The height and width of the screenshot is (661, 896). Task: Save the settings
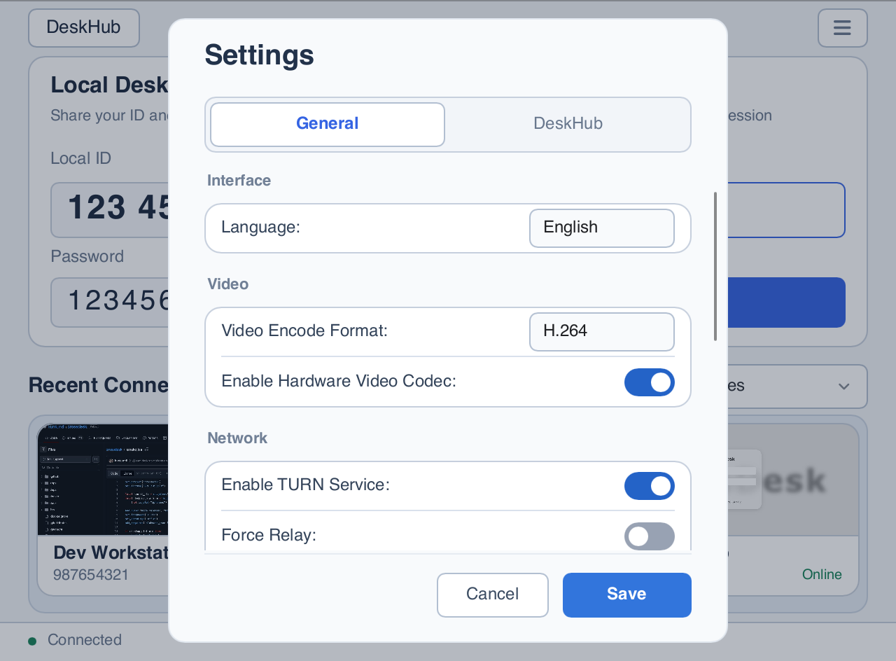point(627,595)
